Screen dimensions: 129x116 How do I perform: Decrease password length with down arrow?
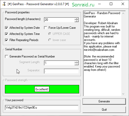point(77,21)
